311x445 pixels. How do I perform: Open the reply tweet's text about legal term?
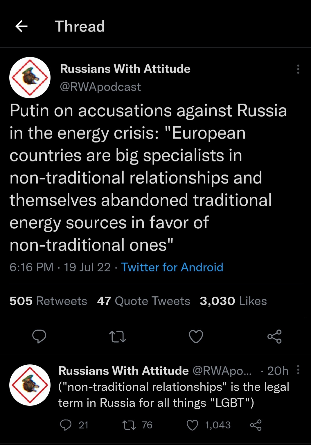[173, 395]
